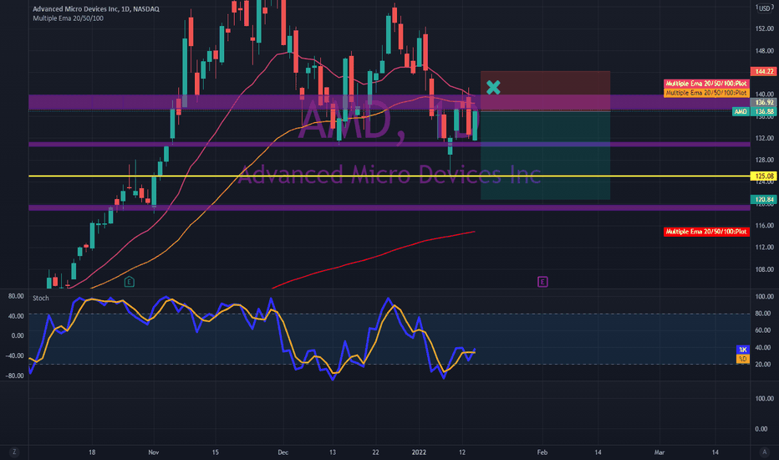The width and height of the screenshot is (779, 460).
Task: Select the Stoch indicator legend label
Action: (41, 298)
